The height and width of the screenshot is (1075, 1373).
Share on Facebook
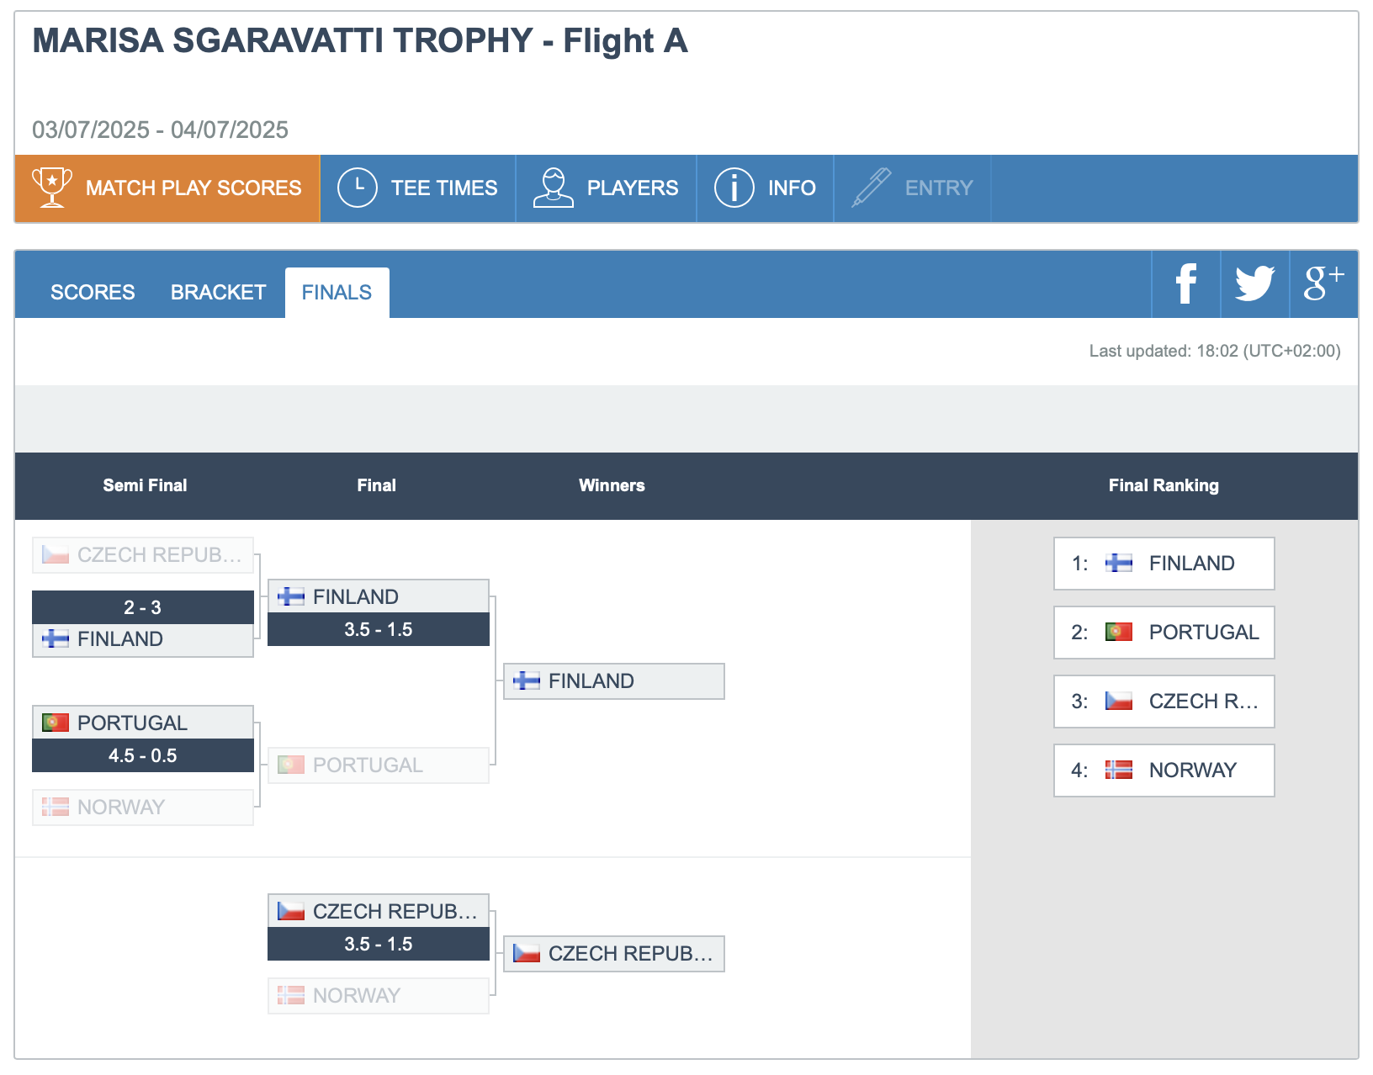1186,284
